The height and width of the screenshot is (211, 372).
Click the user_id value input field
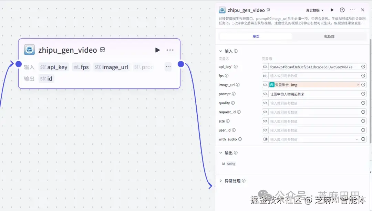pyautogui.click(x=314, y=130)
